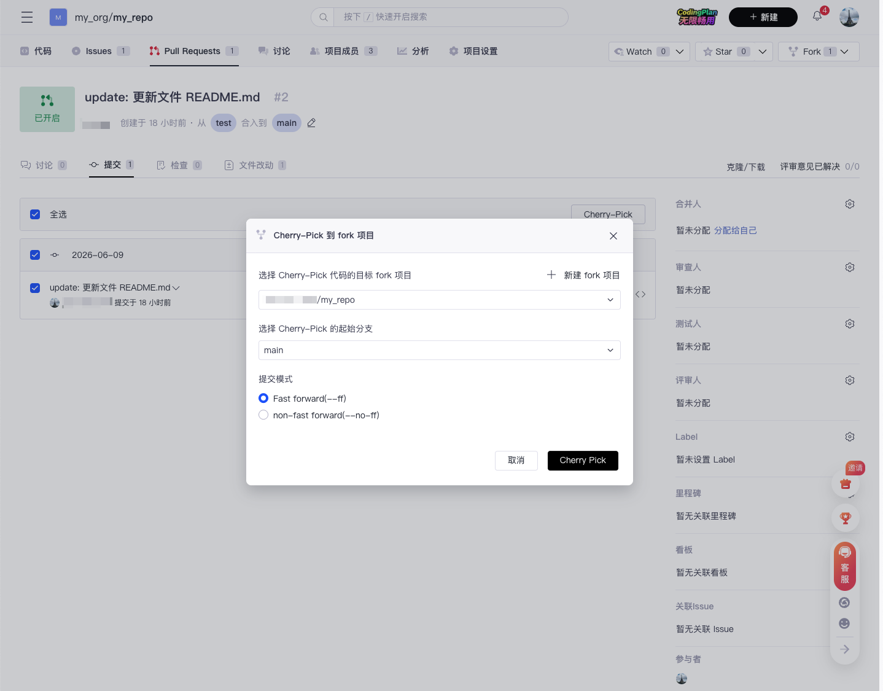This screenshot has width=883, height=691.
Task: Switch to the 文件改动 sub-tab
Action: tap(255, 165)
